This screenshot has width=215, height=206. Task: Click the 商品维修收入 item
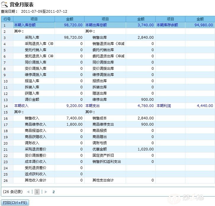36,124
